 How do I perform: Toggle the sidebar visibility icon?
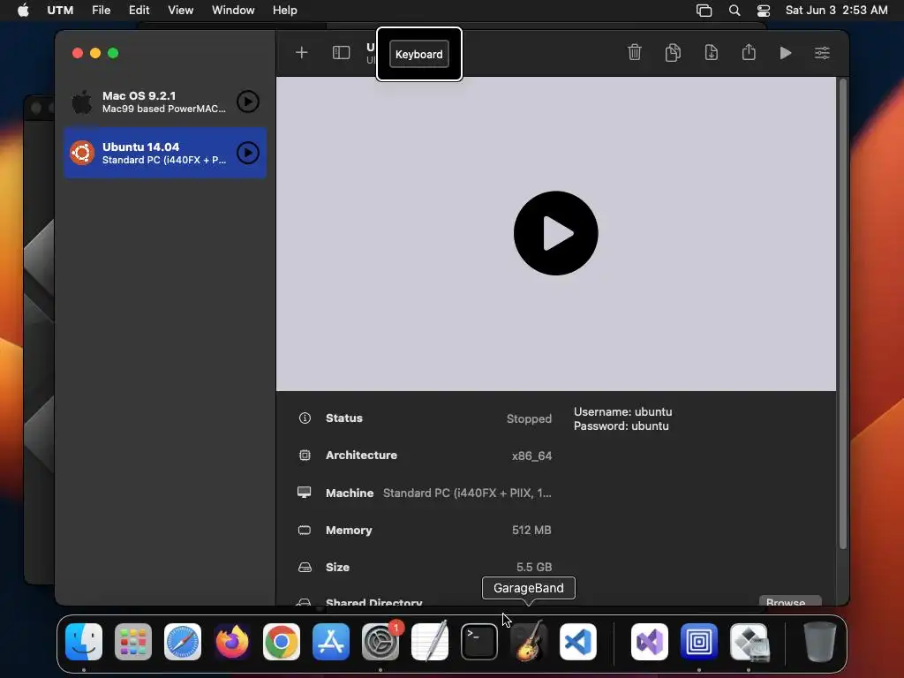tap(342, 53)
